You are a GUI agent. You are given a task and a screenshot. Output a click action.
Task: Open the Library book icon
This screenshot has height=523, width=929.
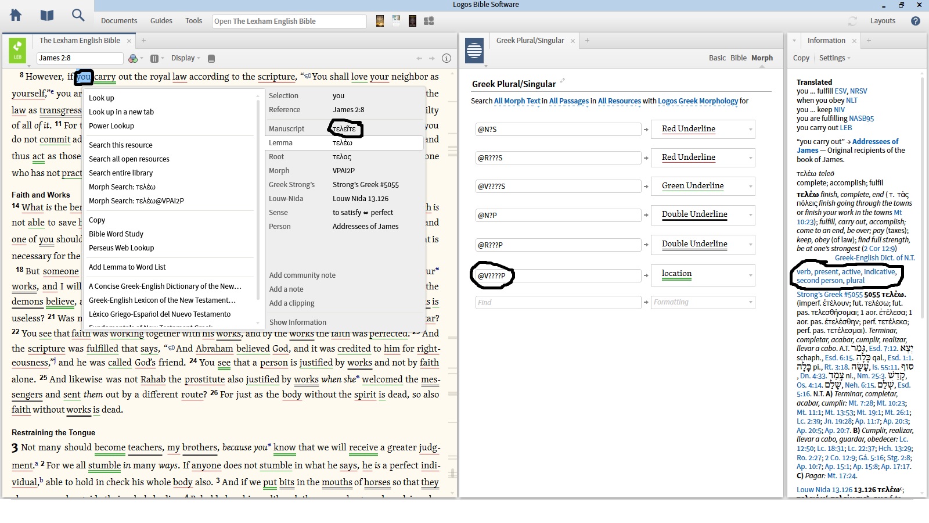[47, 15]
